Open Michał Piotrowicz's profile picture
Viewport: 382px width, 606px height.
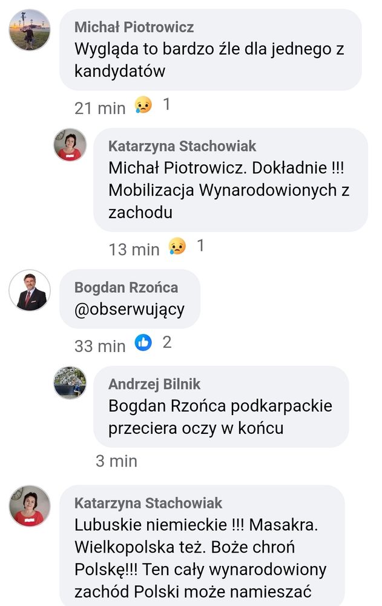pos(30,30)
